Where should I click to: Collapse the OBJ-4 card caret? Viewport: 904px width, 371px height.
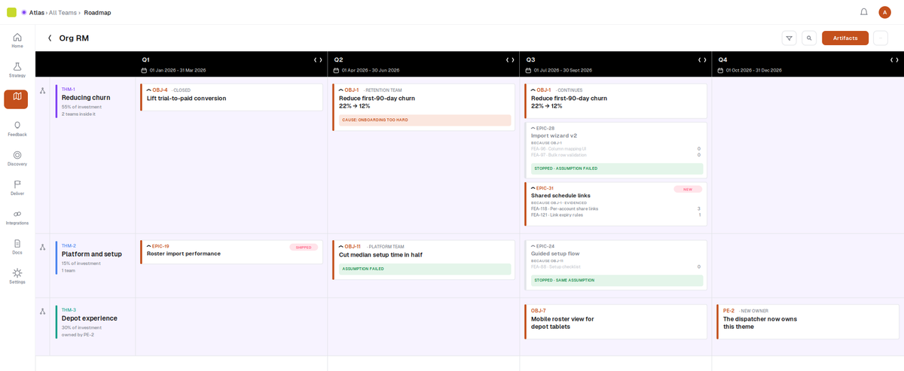click(x=149, y=90)
